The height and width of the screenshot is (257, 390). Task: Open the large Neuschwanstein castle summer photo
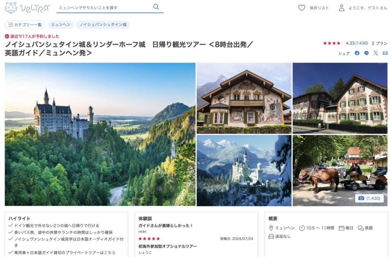100,134
